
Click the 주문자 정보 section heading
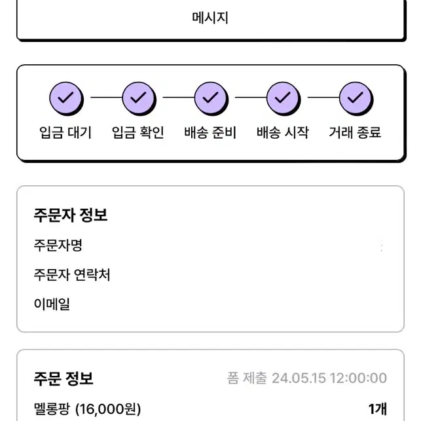pos(71,215)
